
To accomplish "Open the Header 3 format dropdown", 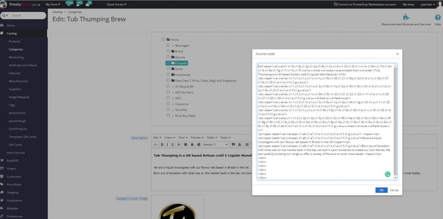I will coord(215,145).
